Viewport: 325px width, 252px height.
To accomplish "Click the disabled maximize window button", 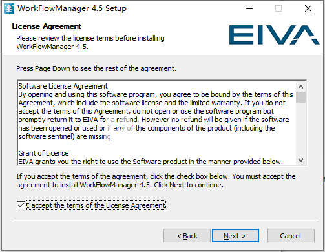I will 278,8.
